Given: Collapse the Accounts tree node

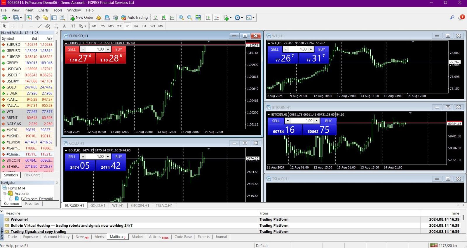Looking at the screenshot, I should click(x=4, y=193).
